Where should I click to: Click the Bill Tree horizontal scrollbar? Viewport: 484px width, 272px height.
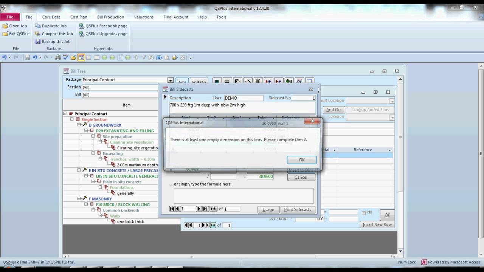pyautogui.click(x=230, y=257)
